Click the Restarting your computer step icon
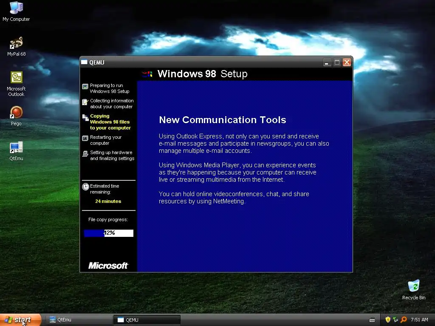This screenshot has width=435, height=326. [85, 138]
